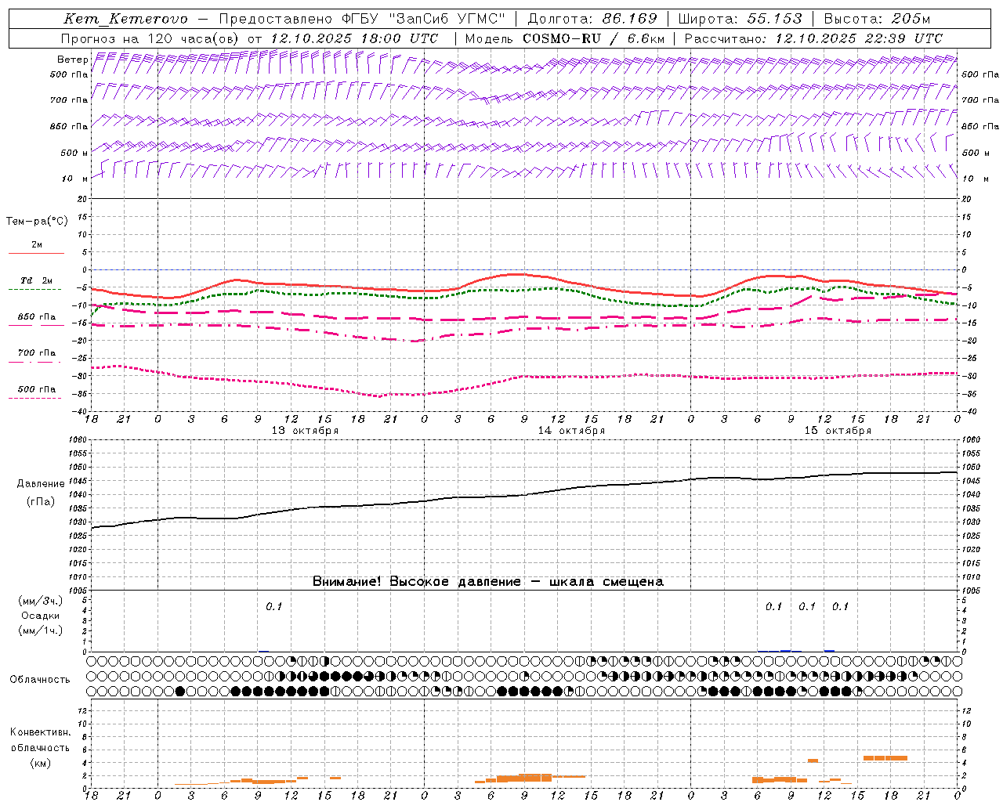The height and width of the screenshot is (802, 1003).
Task: Select the Давление pressure chart label
Action: tap(41, 484)
